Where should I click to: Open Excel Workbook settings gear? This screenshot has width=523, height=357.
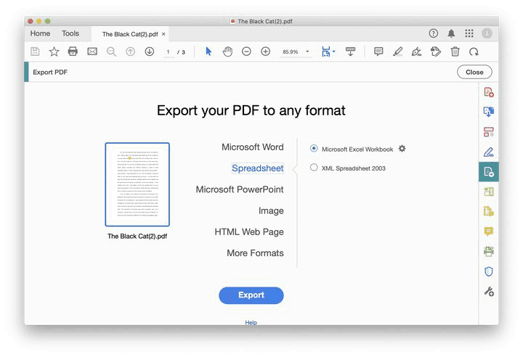point(402,149)
